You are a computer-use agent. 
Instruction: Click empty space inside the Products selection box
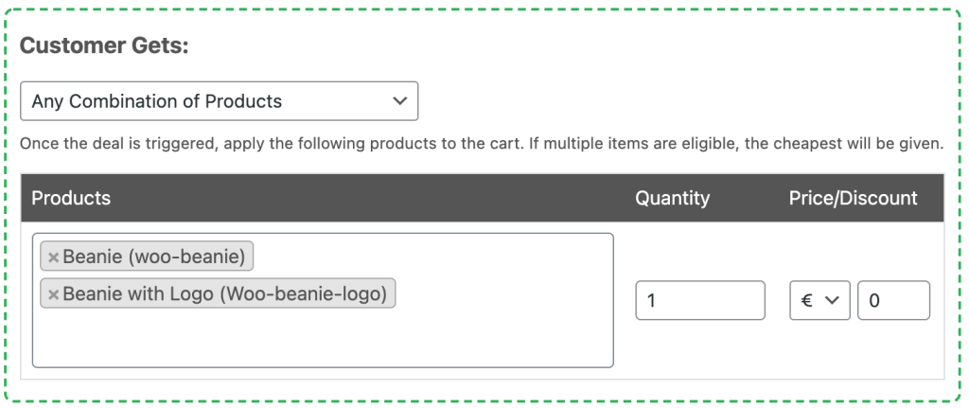(323, 340)
